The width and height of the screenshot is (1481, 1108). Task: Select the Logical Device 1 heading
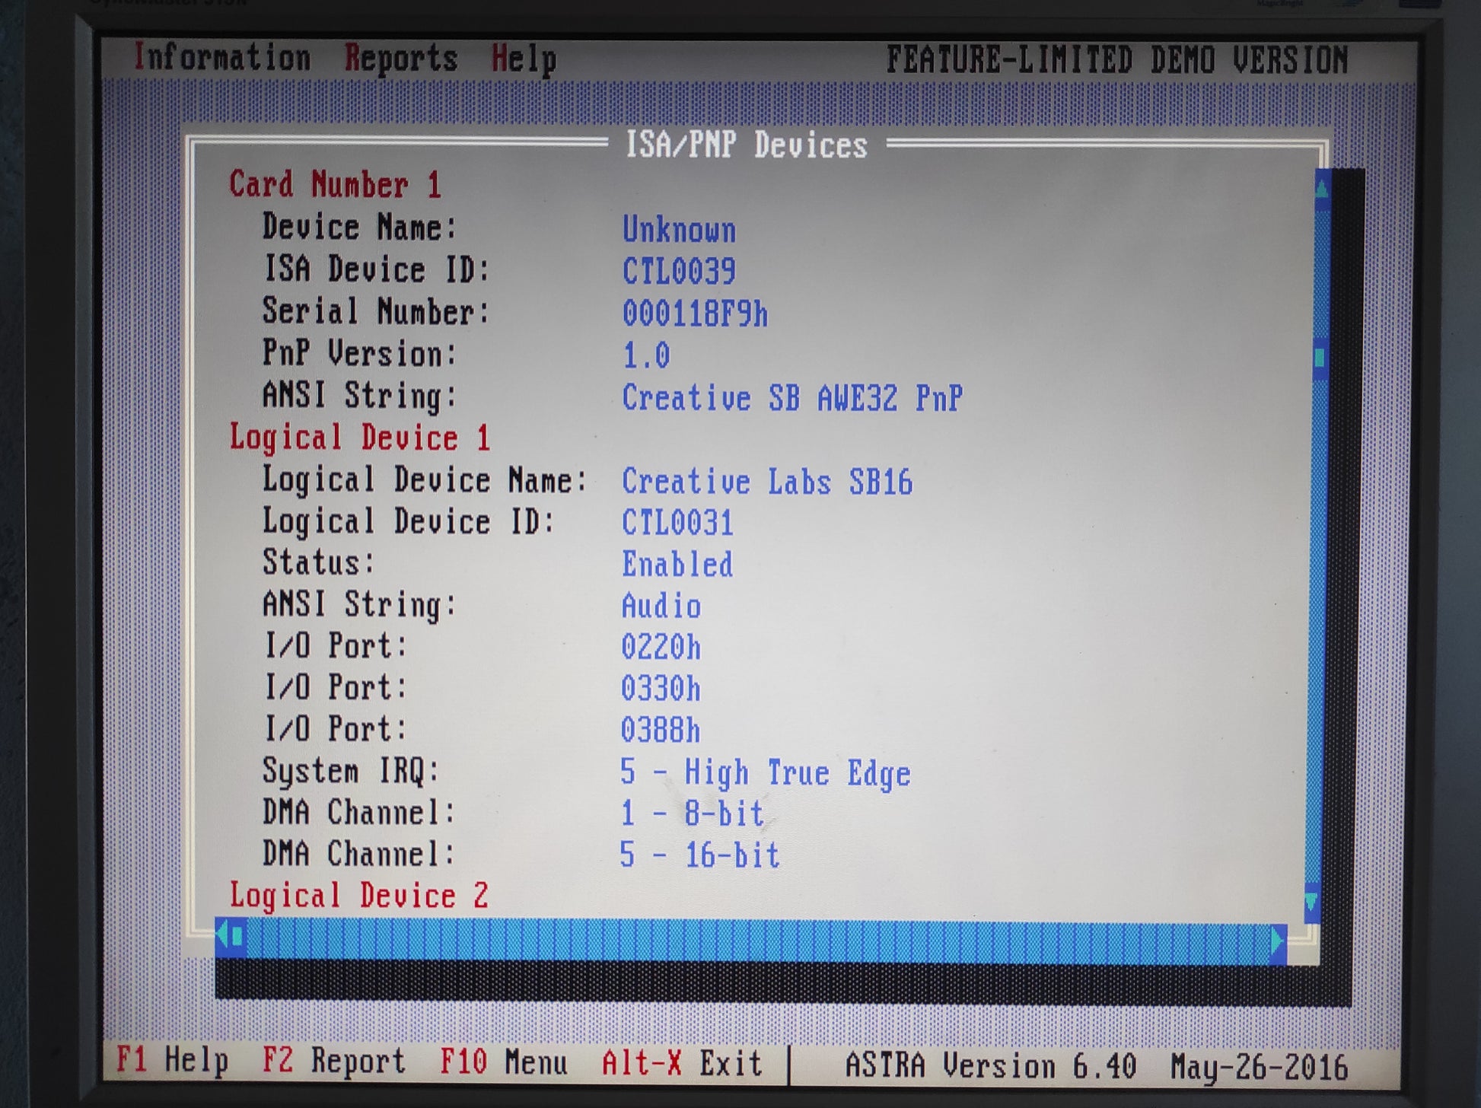point(360,438)
